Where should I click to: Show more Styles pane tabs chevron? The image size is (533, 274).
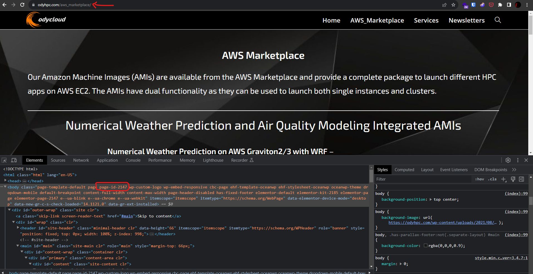click(514, 170)
